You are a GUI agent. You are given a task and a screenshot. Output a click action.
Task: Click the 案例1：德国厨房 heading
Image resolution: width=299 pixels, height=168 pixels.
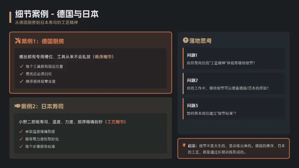click(x=43, y=41)
